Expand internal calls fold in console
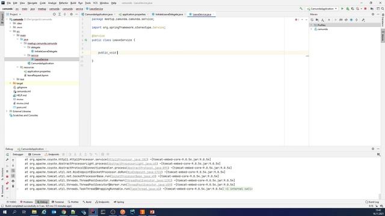 (x=239, y=189)
